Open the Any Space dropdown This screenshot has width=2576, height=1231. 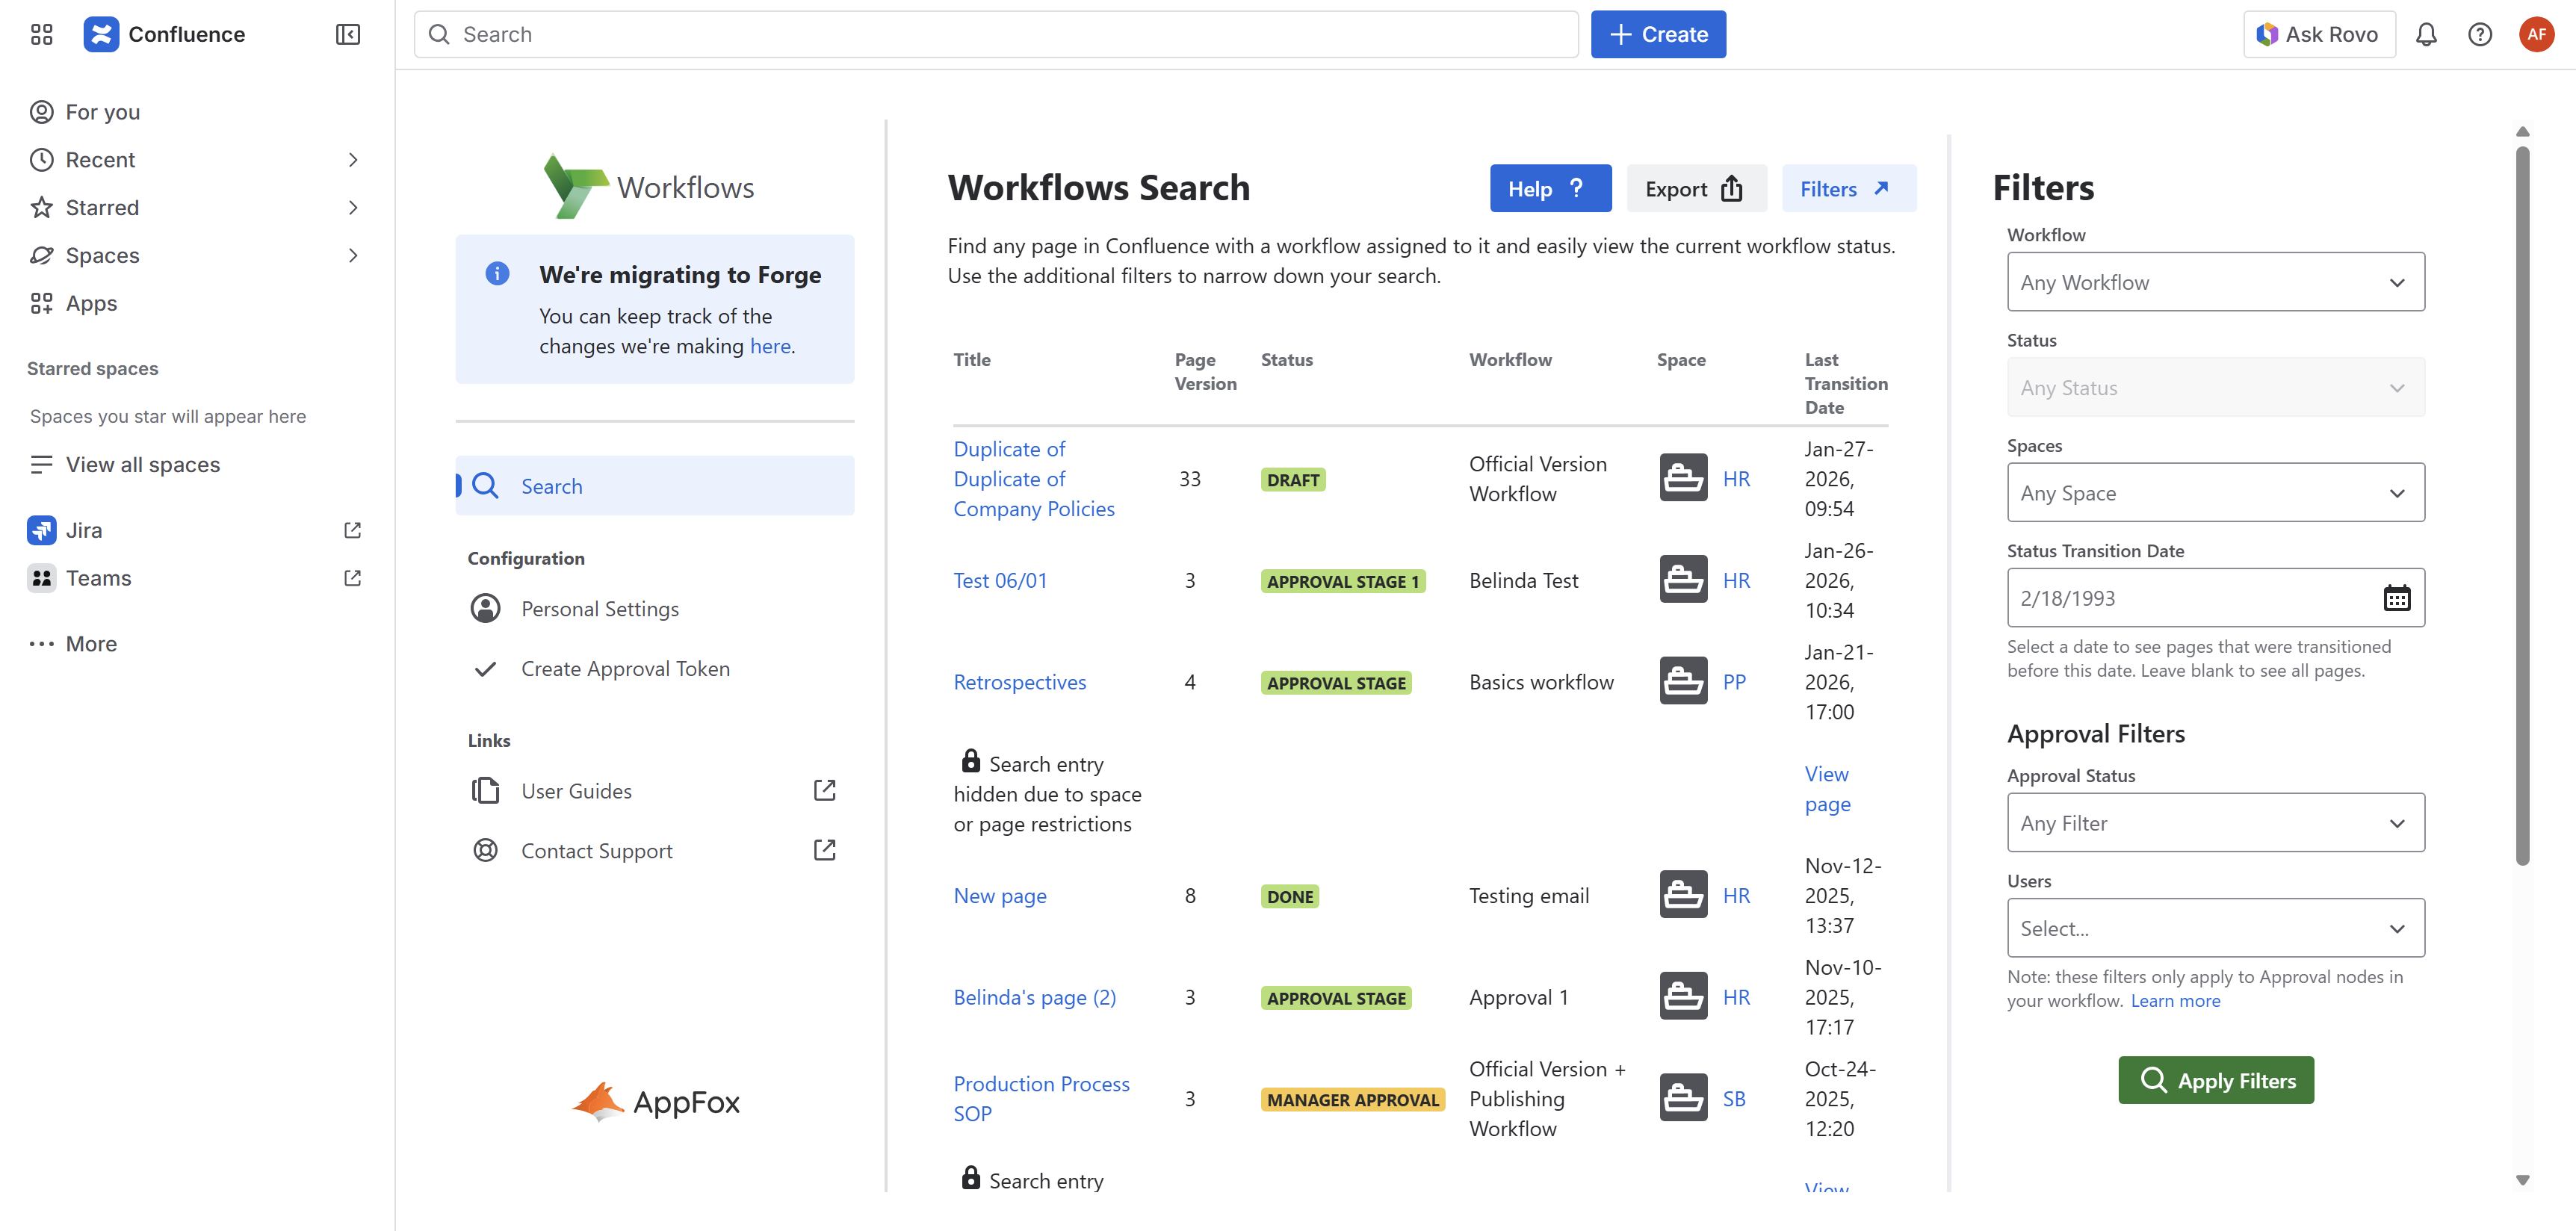[x=2215, y=493]
